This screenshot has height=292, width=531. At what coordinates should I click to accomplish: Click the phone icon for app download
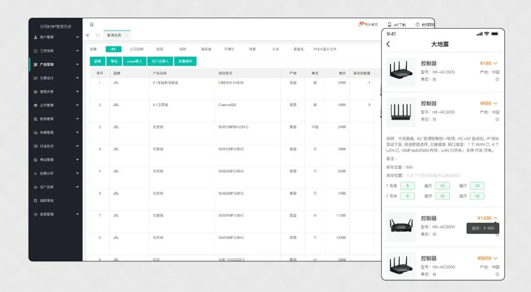[x=389, y=25]
